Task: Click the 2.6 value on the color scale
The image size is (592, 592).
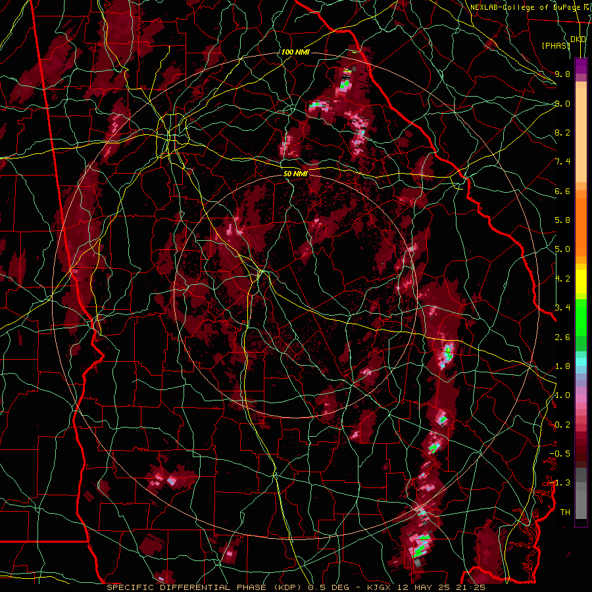Action: (562, 337)
